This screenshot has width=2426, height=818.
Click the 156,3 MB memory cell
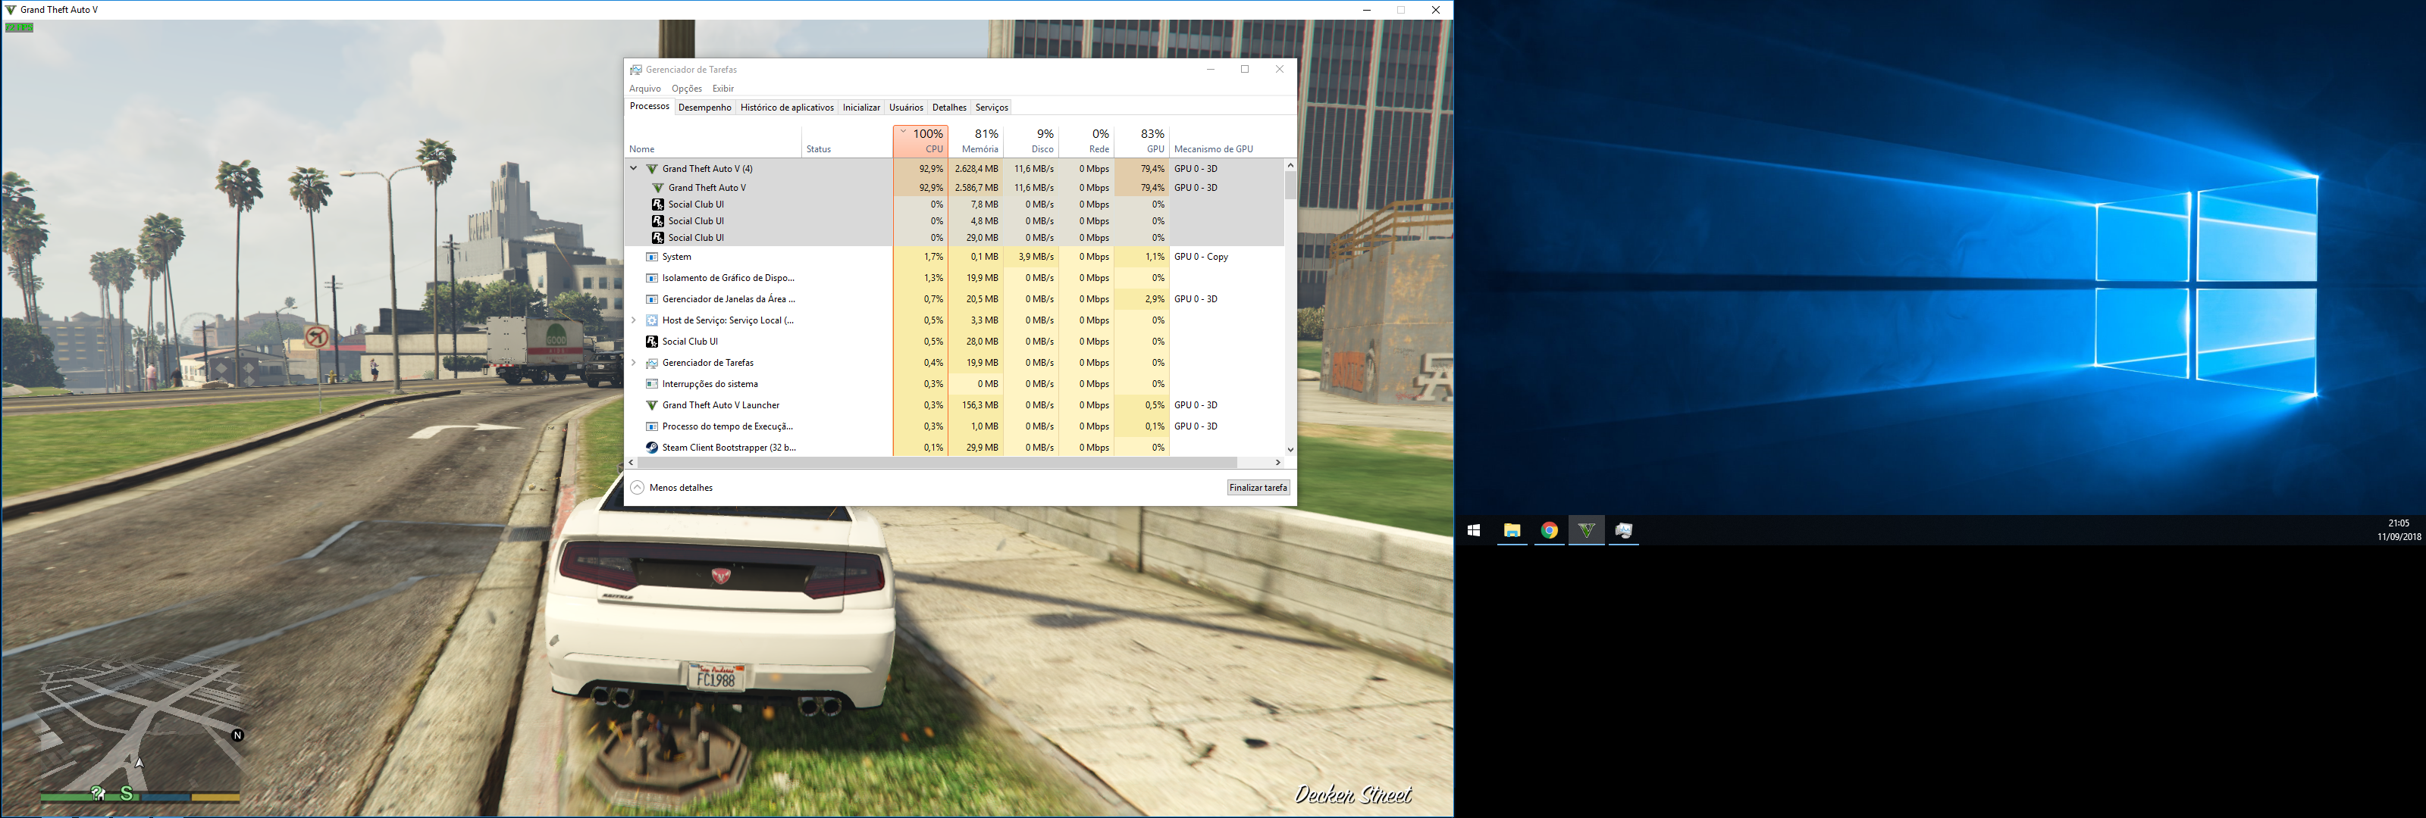pos(976,406)
